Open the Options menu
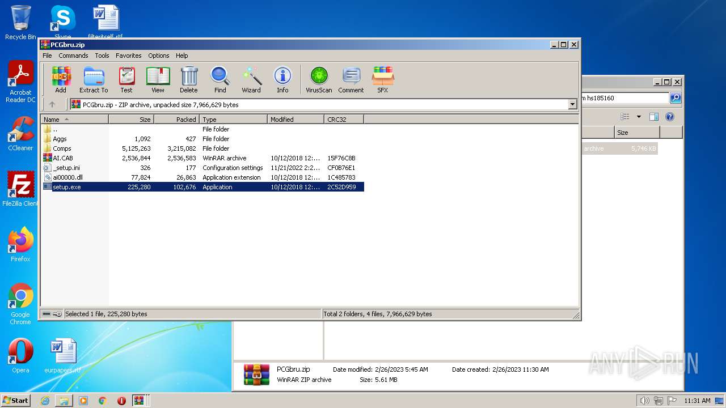The image size is (726, 408). [x=159, y=56]
